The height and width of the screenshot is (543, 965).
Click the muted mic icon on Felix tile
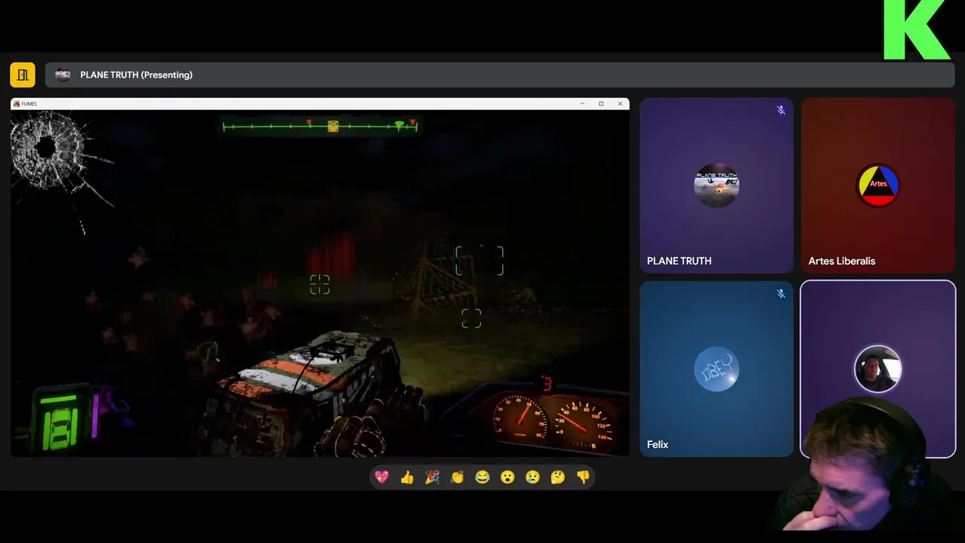781,293
